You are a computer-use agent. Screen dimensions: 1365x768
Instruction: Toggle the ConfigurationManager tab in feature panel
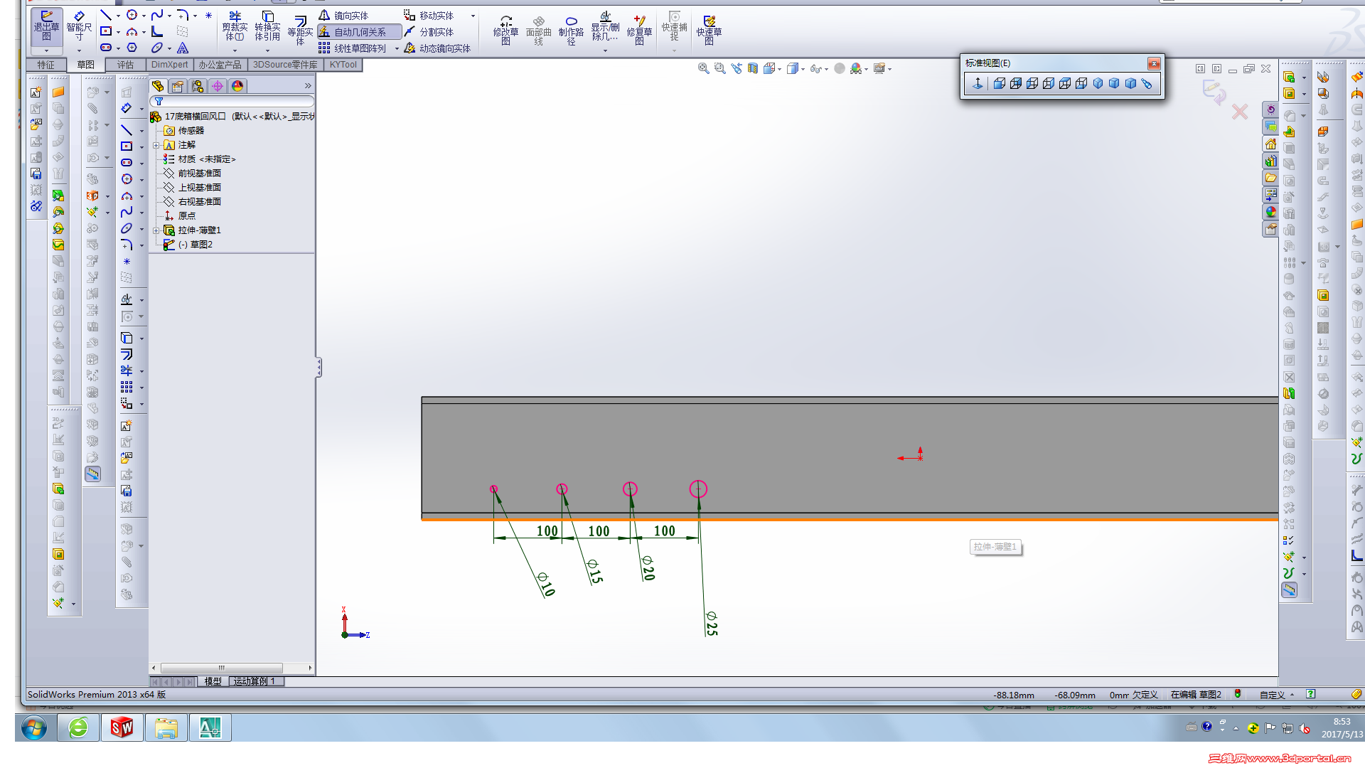(198, 86)
